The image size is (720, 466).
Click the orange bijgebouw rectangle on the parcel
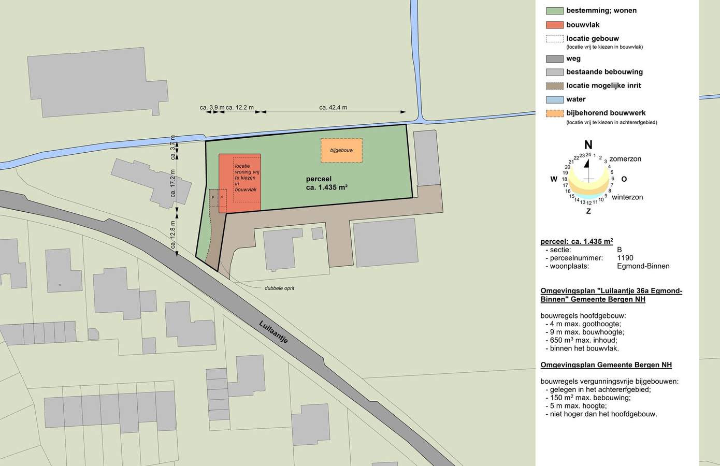(x=341, y=150)
